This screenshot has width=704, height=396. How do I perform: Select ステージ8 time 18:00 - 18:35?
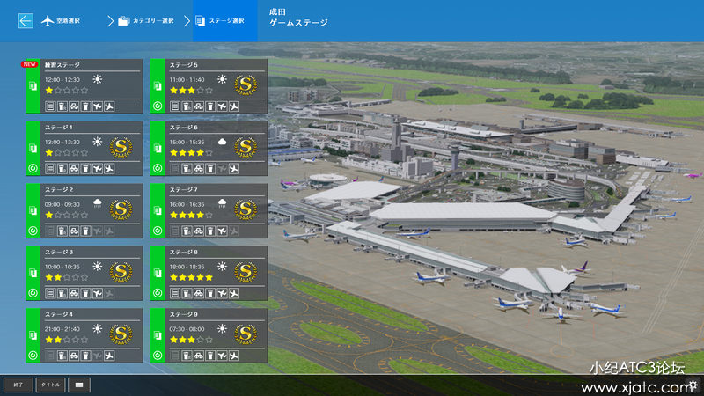pos(187,267)
